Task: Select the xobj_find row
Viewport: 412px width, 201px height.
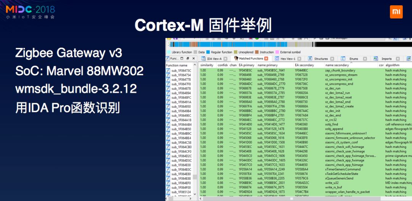Action: point(305,124)
